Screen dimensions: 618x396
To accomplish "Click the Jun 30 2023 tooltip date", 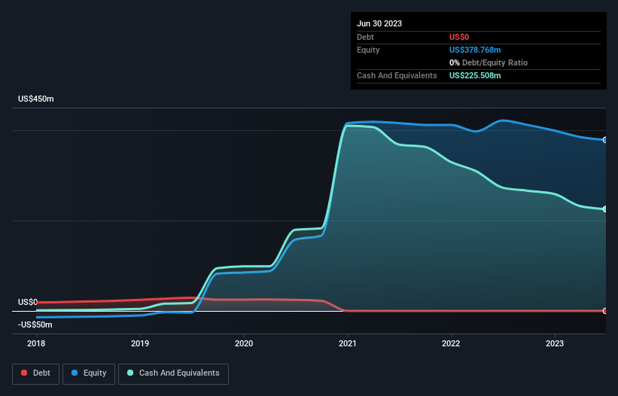I will click(379, 23).
